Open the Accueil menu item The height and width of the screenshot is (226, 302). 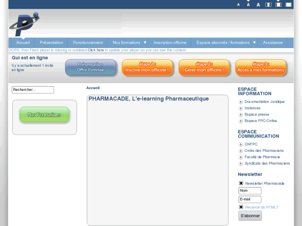(x=23, y=43)
